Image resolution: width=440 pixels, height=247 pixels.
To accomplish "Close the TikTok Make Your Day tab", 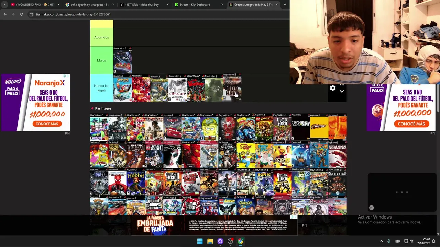I will [167, 4].
